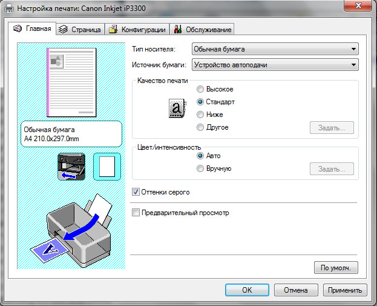
Task: Select Авто color intensity
Action: click(x=209, y=156)
